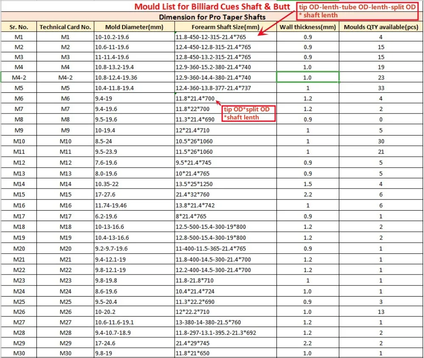
Task: Click the 'Technical Card No.' column header
Action: (65, 26)
